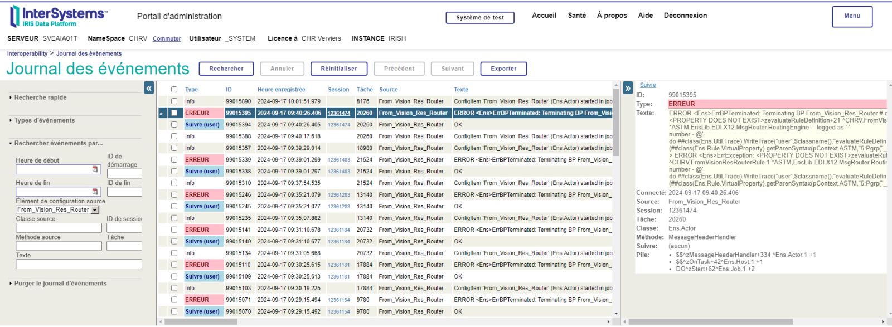This screenshot has width=892, height=327.
Task: Click the Journal des événements breadcrumb
Action: [89, 54]
